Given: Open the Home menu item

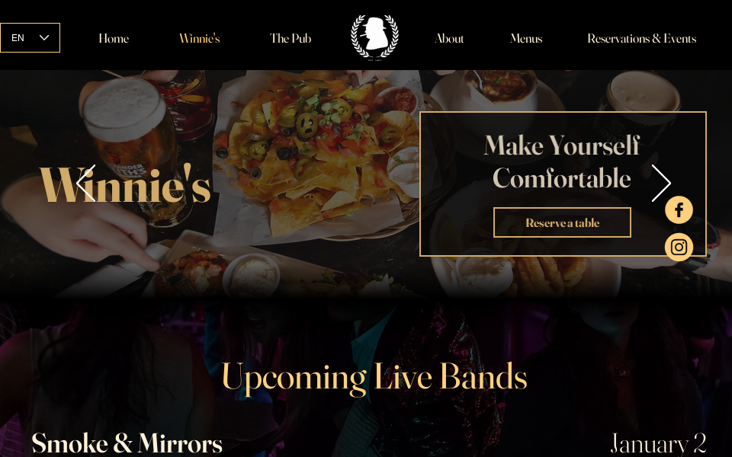Looking at the screenshot, I should 114,38.
